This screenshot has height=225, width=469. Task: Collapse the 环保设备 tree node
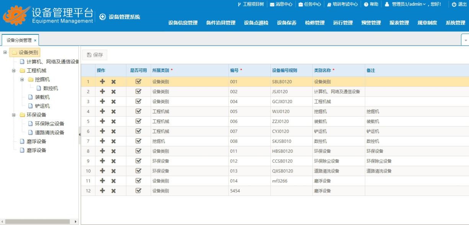[14, 115]
